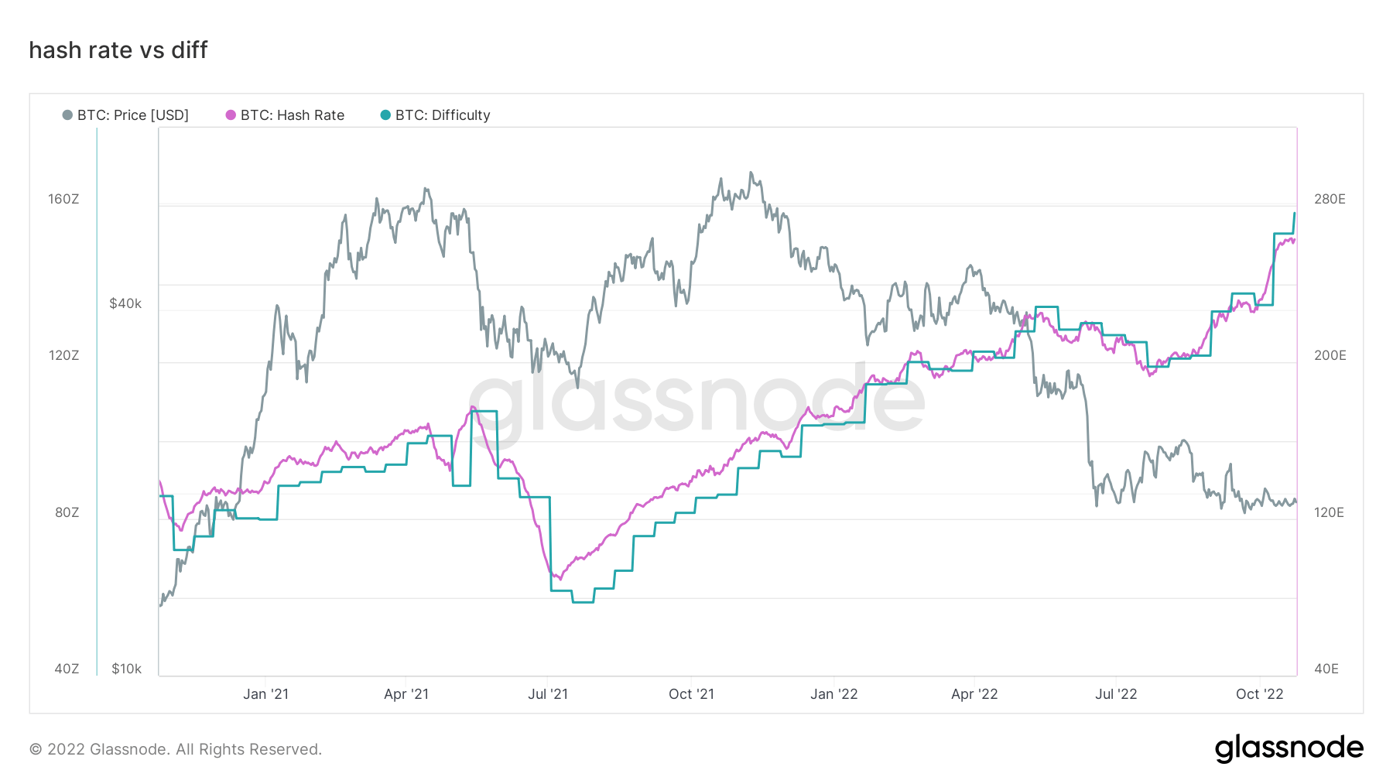Toggle the "BTC: Price [USD]" legend label

pyautogui.click(x=133, y=115)
